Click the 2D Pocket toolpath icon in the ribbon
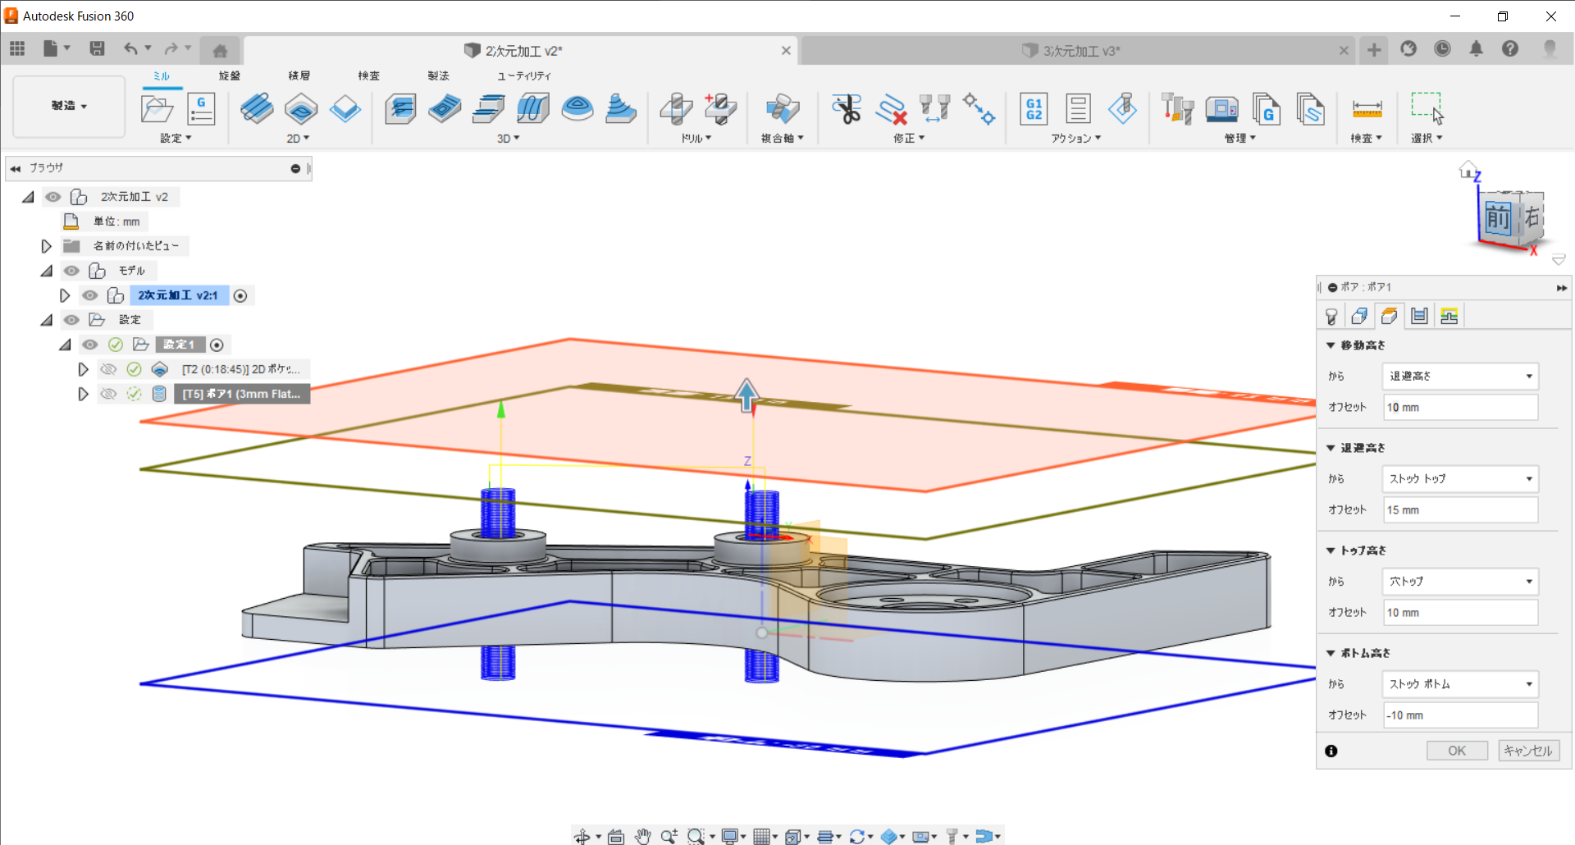The image size is (1575, 845). point(301,108)
